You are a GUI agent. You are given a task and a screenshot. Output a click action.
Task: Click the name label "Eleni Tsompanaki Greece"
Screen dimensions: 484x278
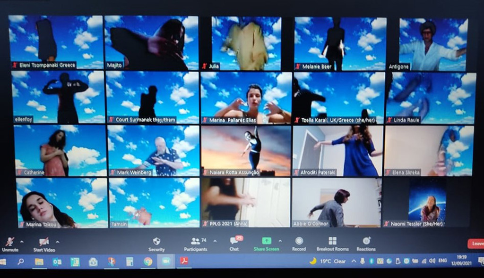point(47,65)
